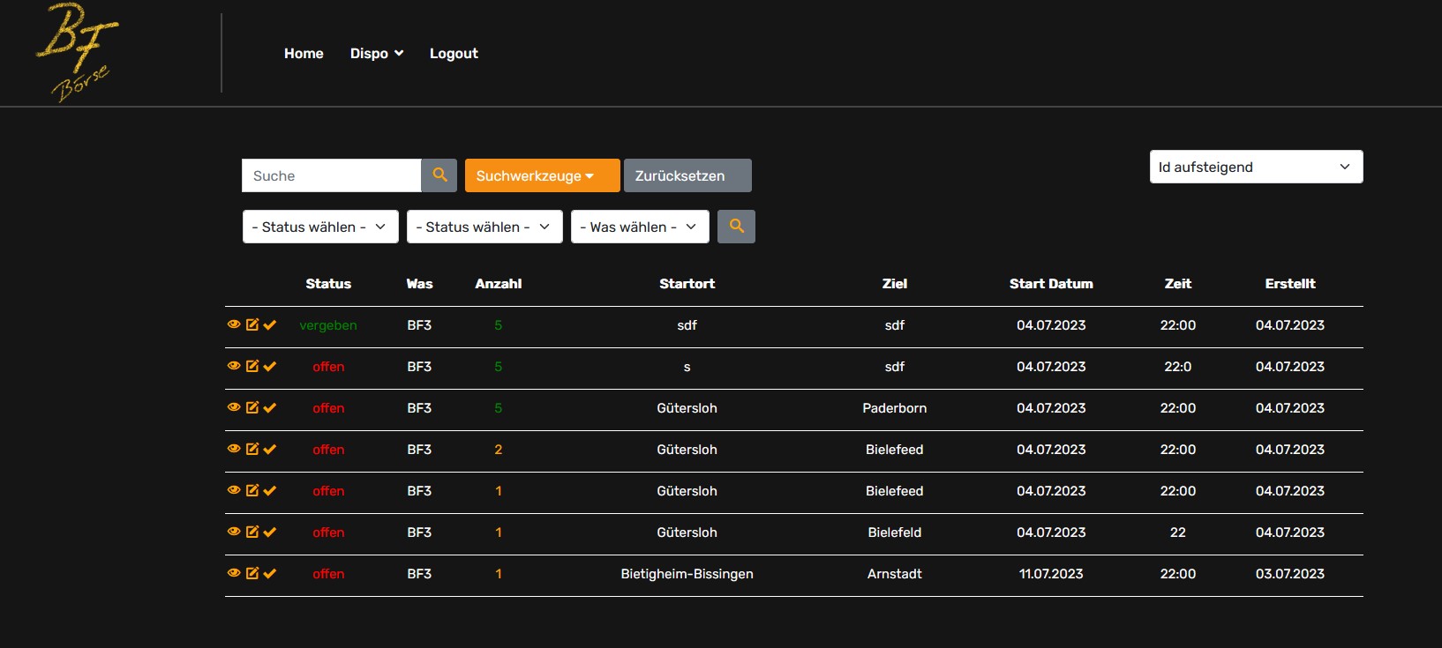This screenshot has height=648, width=1442.
Task: Click the Start Datum column header
Action: (1051, 284)
